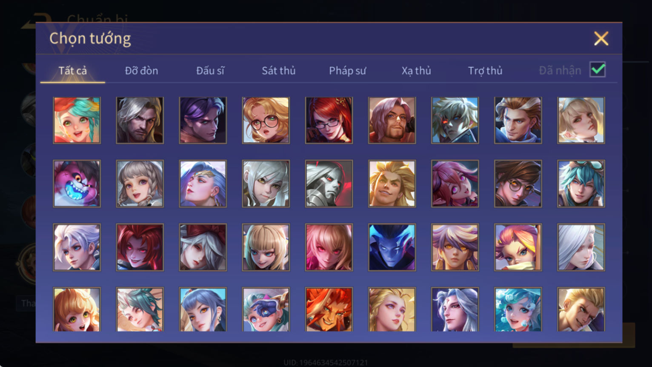The height and width of the screenshot is (367, 652).
Task: Select the blue-skinned dark demon hero
Action: coord(392,247)
